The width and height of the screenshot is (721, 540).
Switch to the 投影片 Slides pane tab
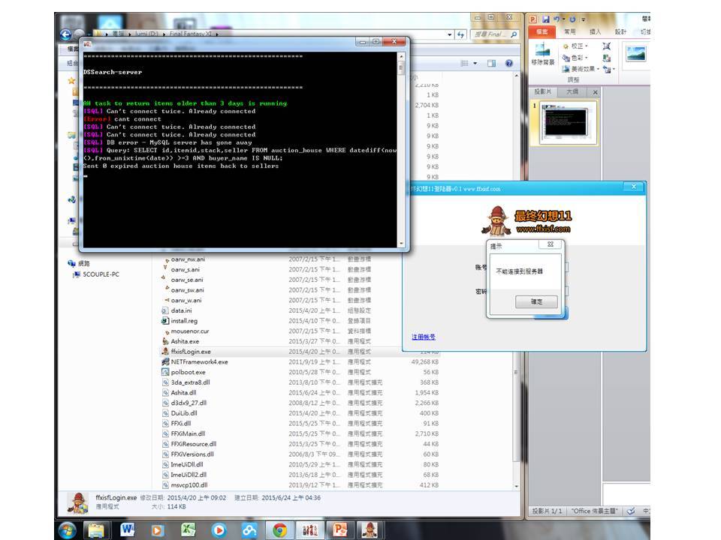(542, 91)
